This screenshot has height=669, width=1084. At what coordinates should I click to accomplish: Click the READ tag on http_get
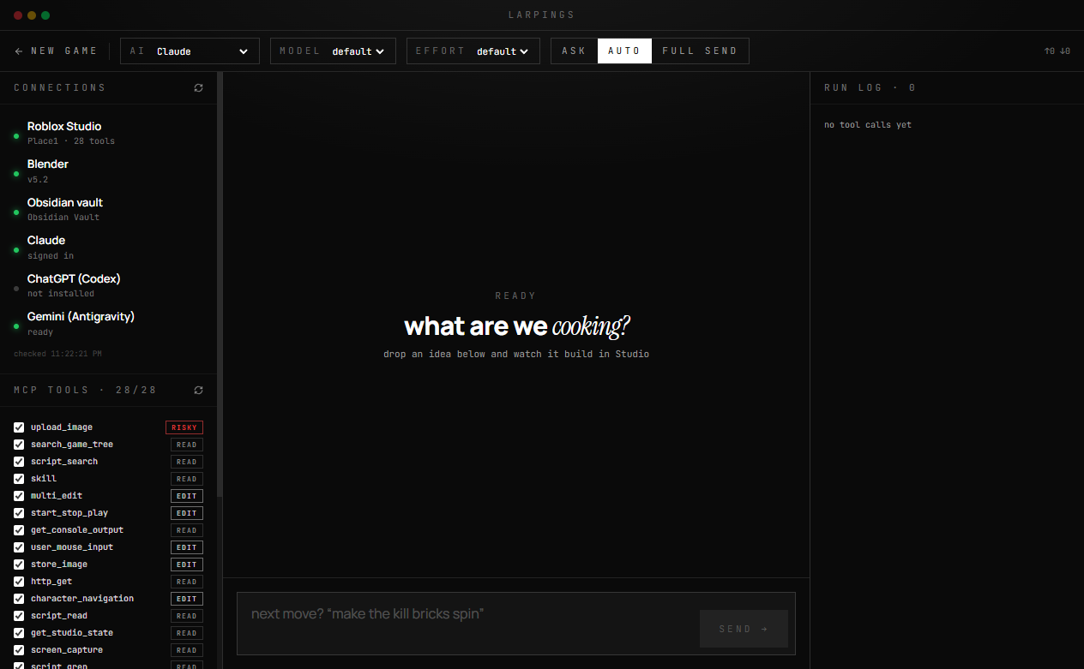point(187,582)
